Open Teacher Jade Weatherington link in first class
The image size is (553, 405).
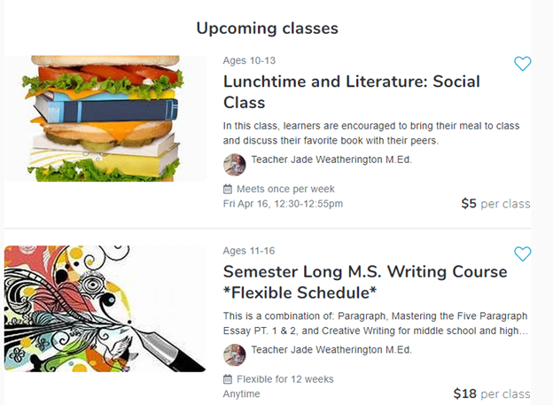click(x=331, y=160)
